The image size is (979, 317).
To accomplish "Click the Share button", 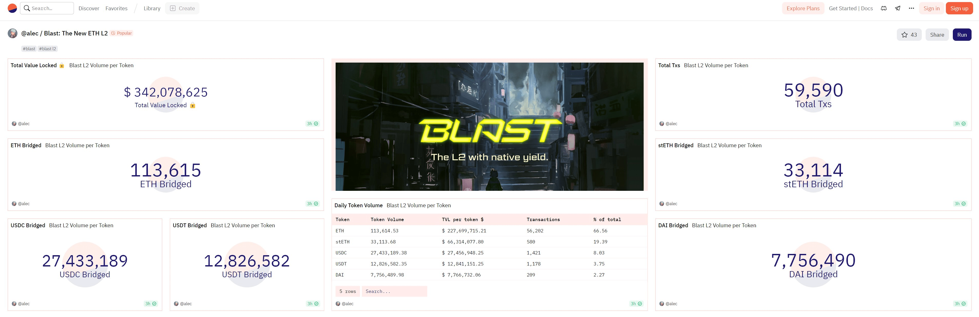I will (x=937, y=35).
